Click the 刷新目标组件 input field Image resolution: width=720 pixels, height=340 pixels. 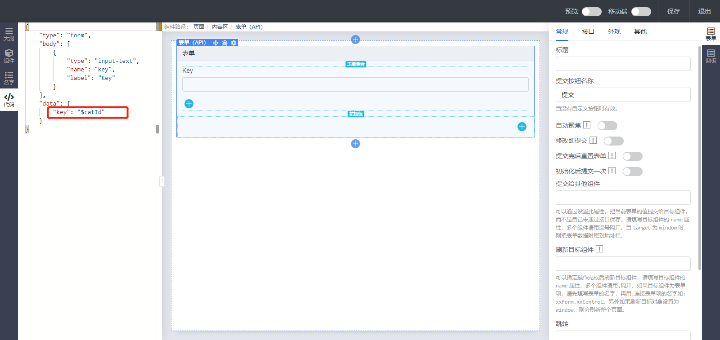coord(623,264)
